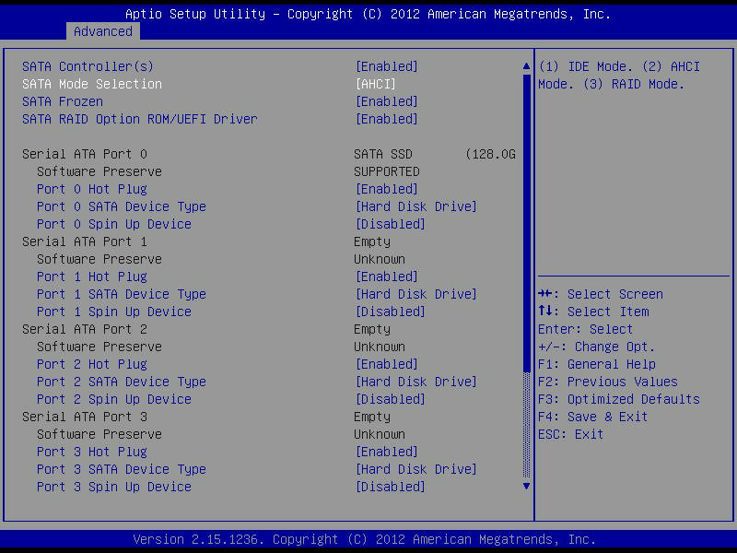This screenshot has width=737, height=553.
Task: Select Port 0 SATA Device Type
Action: click(122, 206)
